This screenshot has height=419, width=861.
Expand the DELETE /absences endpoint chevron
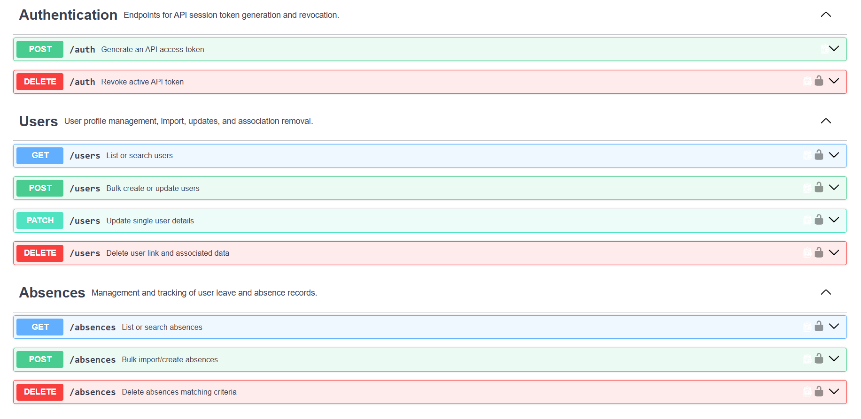(834, 391)
